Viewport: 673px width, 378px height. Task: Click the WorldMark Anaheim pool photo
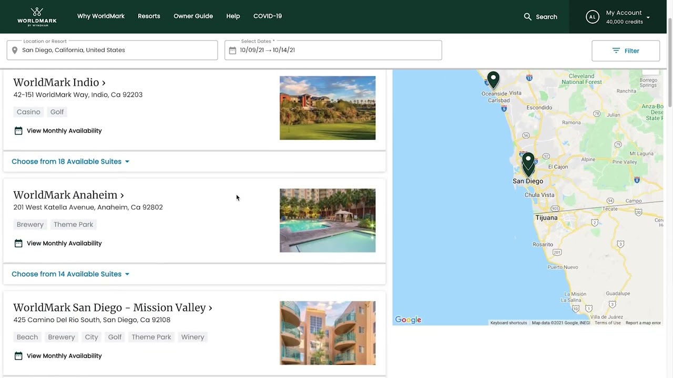[328, 220]
